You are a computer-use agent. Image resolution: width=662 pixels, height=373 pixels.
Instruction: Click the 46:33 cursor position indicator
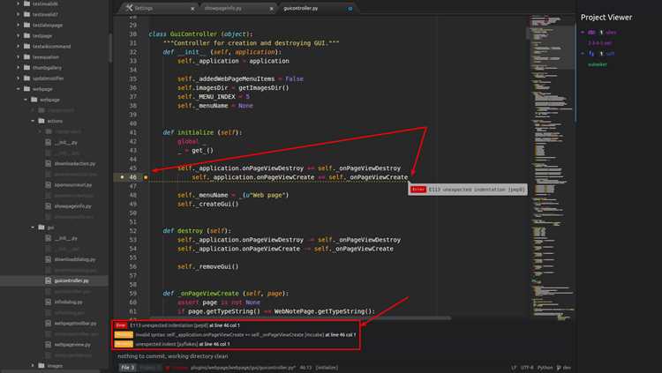coord(305,368)
